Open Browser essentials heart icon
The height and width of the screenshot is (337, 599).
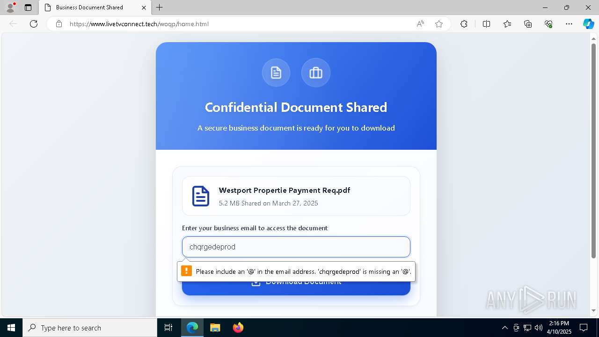[548, 24]
